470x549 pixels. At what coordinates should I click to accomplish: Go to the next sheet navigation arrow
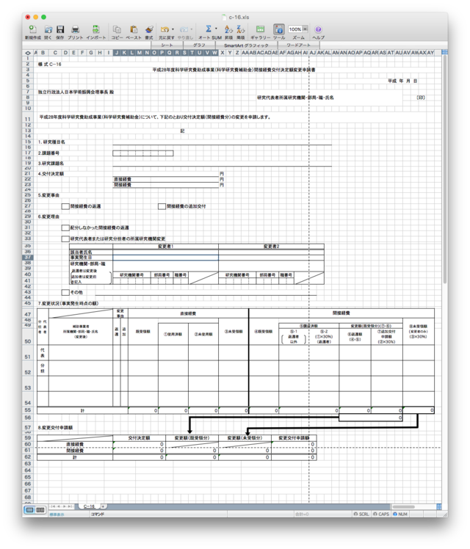[64, 506]
